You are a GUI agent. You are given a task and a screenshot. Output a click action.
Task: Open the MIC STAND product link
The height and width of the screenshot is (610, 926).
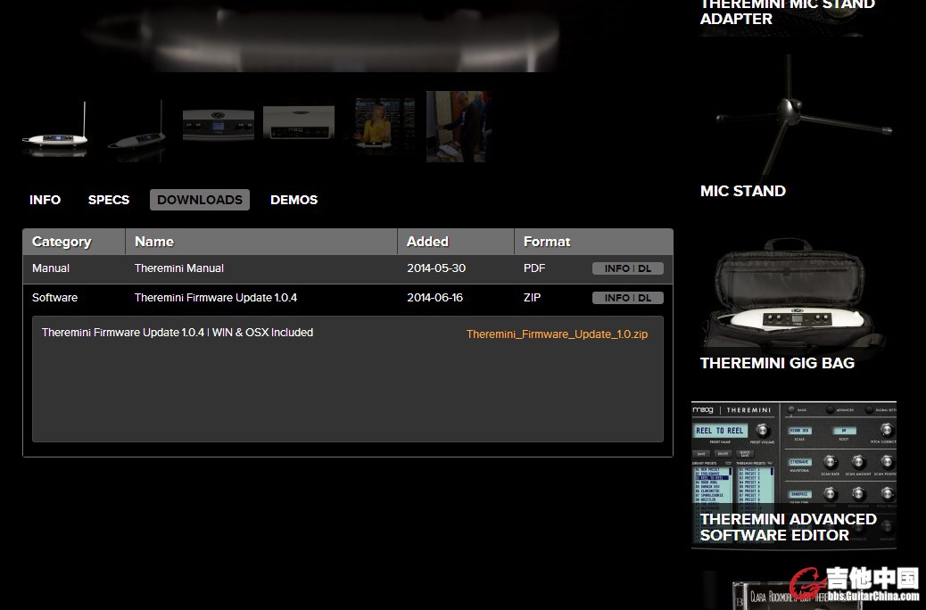coord(743,191)
